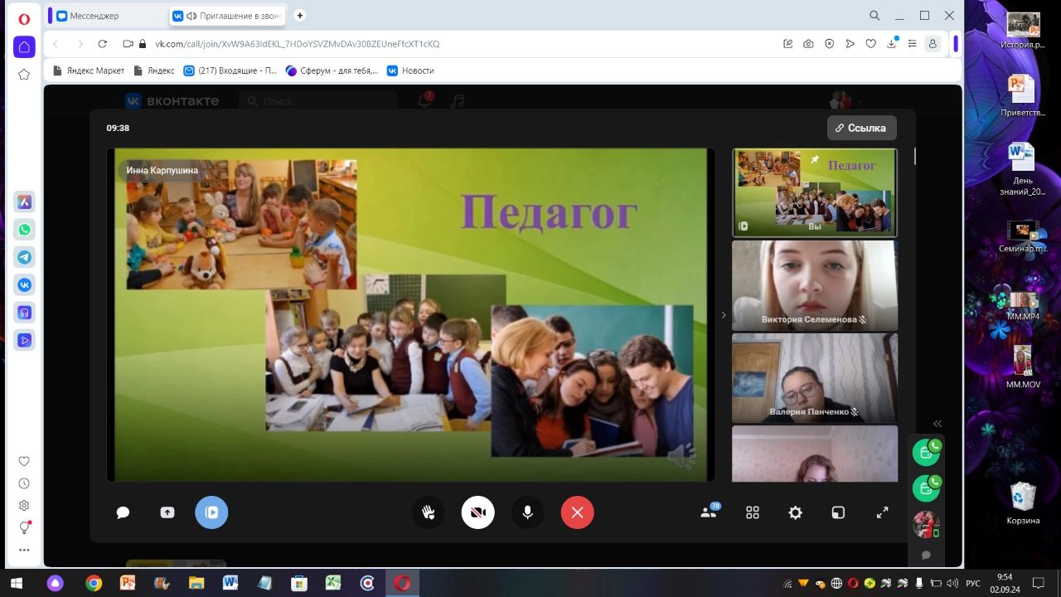Open the sidebar start page home
The image size is (1061, 597).
pos(24,46)
